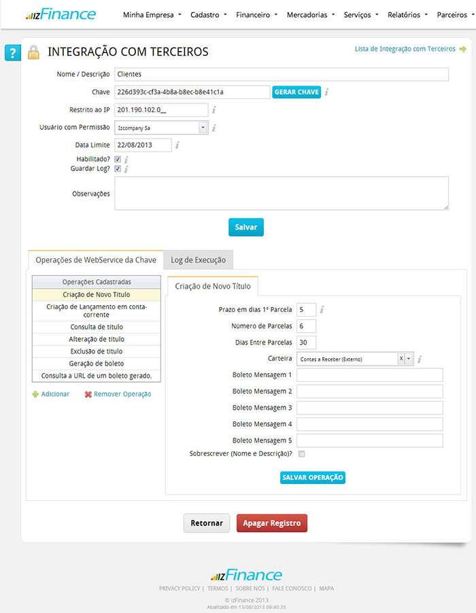
Task: Click the info icon beside Gerar Chave
Action: (x=327, y=92)
